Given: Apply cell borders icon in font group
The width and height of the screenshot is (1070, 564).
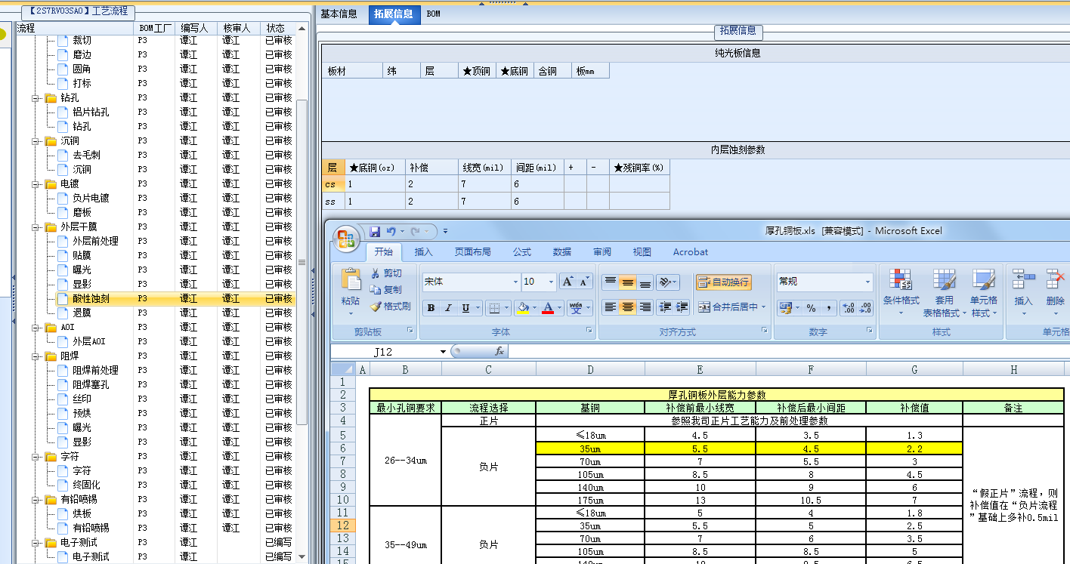Looking at the screenshot, I should coord(493,308).
